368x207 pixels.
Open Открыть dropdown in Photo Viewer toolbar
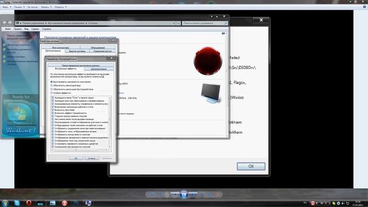pyautogui.click(x=60, y=7)
